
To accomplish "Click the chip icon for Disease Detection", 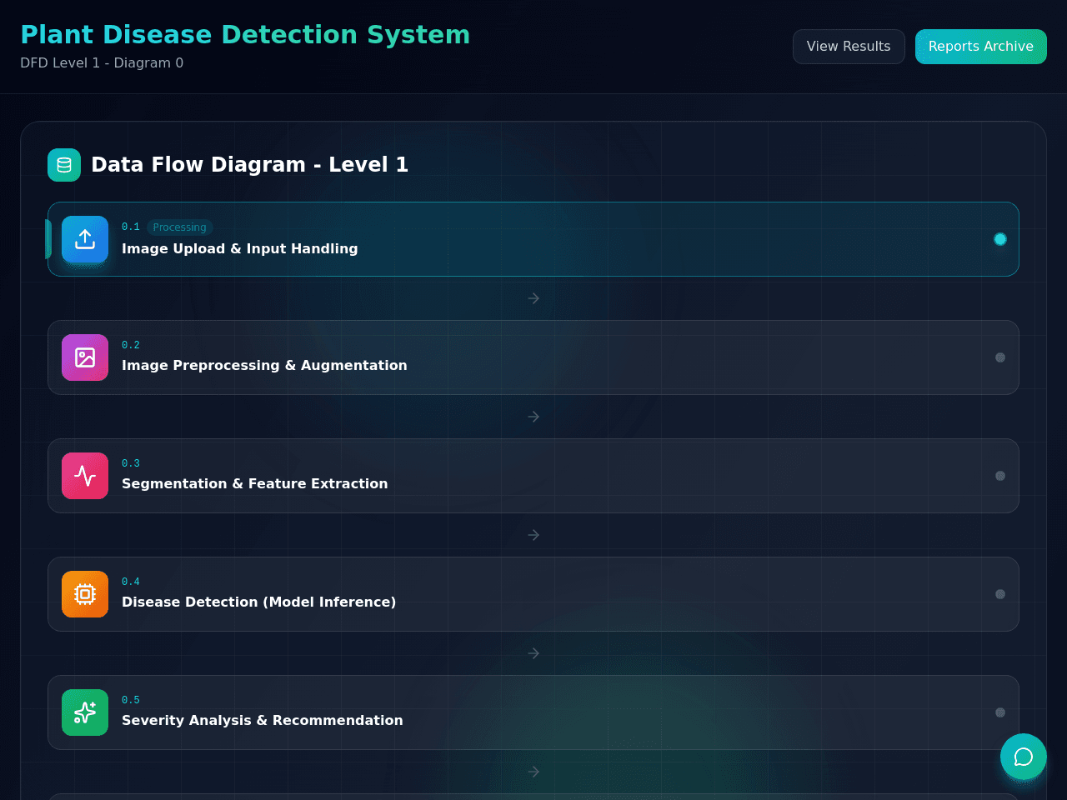I will [x=85, y=594].
